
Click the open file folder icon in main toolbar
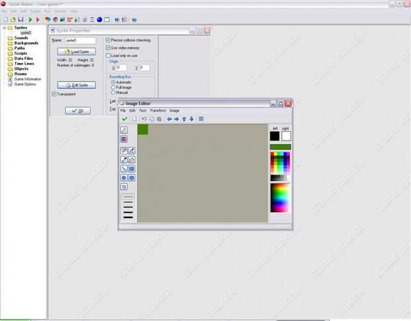pyautogui.click(x=13, y=19)
